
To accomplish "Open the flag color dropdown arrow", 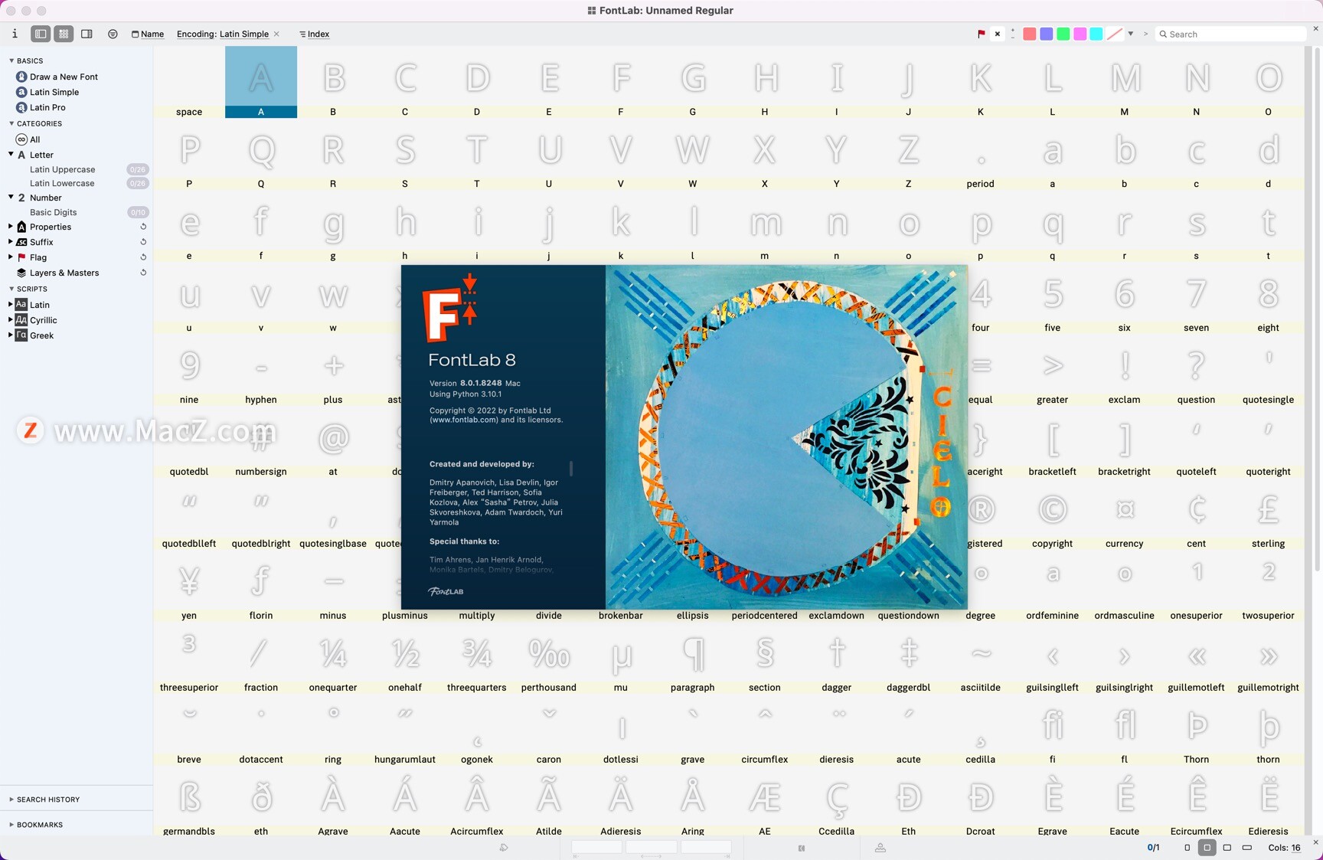I will click(x=1131, y=34).
